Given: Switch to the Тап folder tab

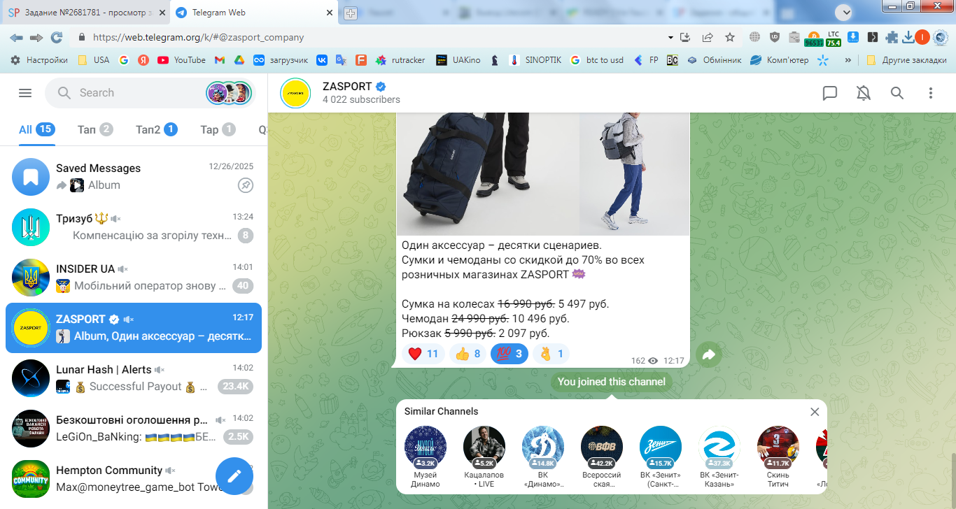Looking at the screenshot, I should 95,129.
